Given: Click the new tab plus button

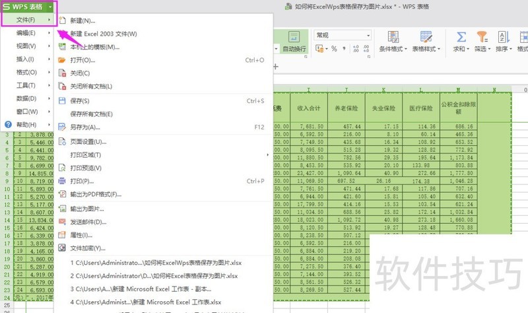Looking at the screenshot, I should tap(276, 67).
